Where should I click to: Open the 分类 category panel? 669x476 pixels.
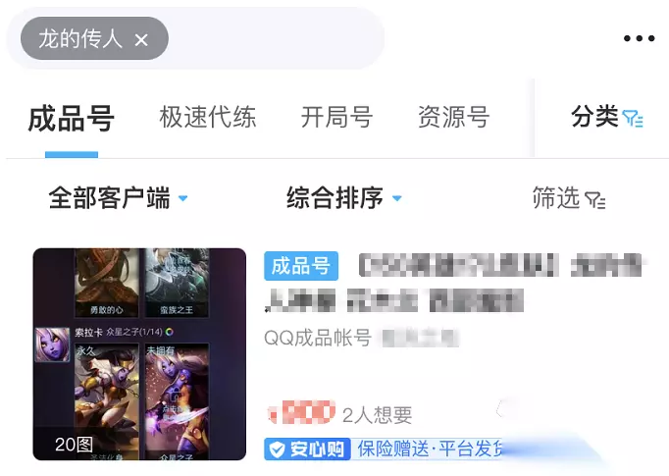click(x=606, y=117)
